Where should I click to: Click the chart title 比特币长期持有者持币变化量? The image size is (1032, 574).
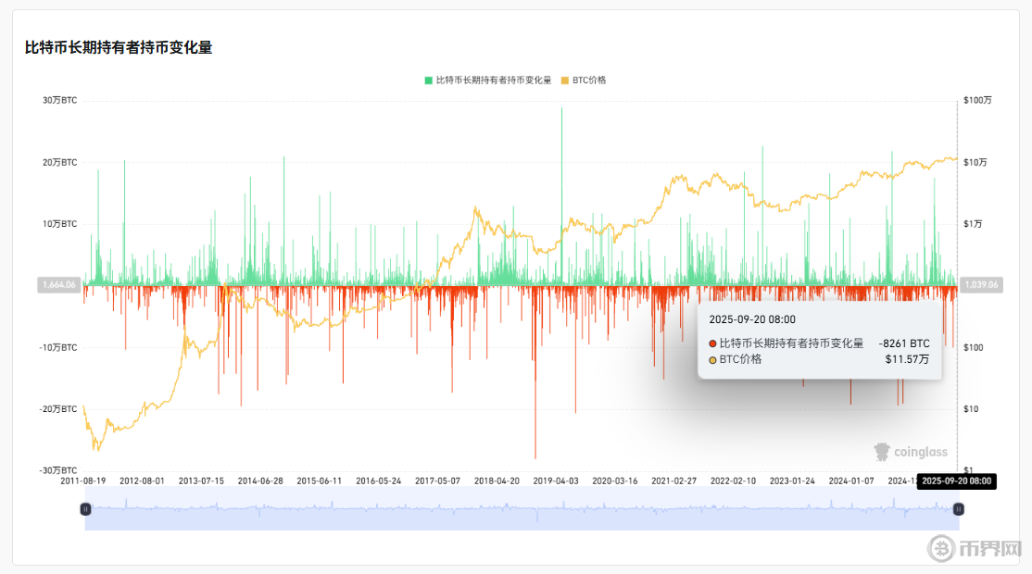point(119,47)
